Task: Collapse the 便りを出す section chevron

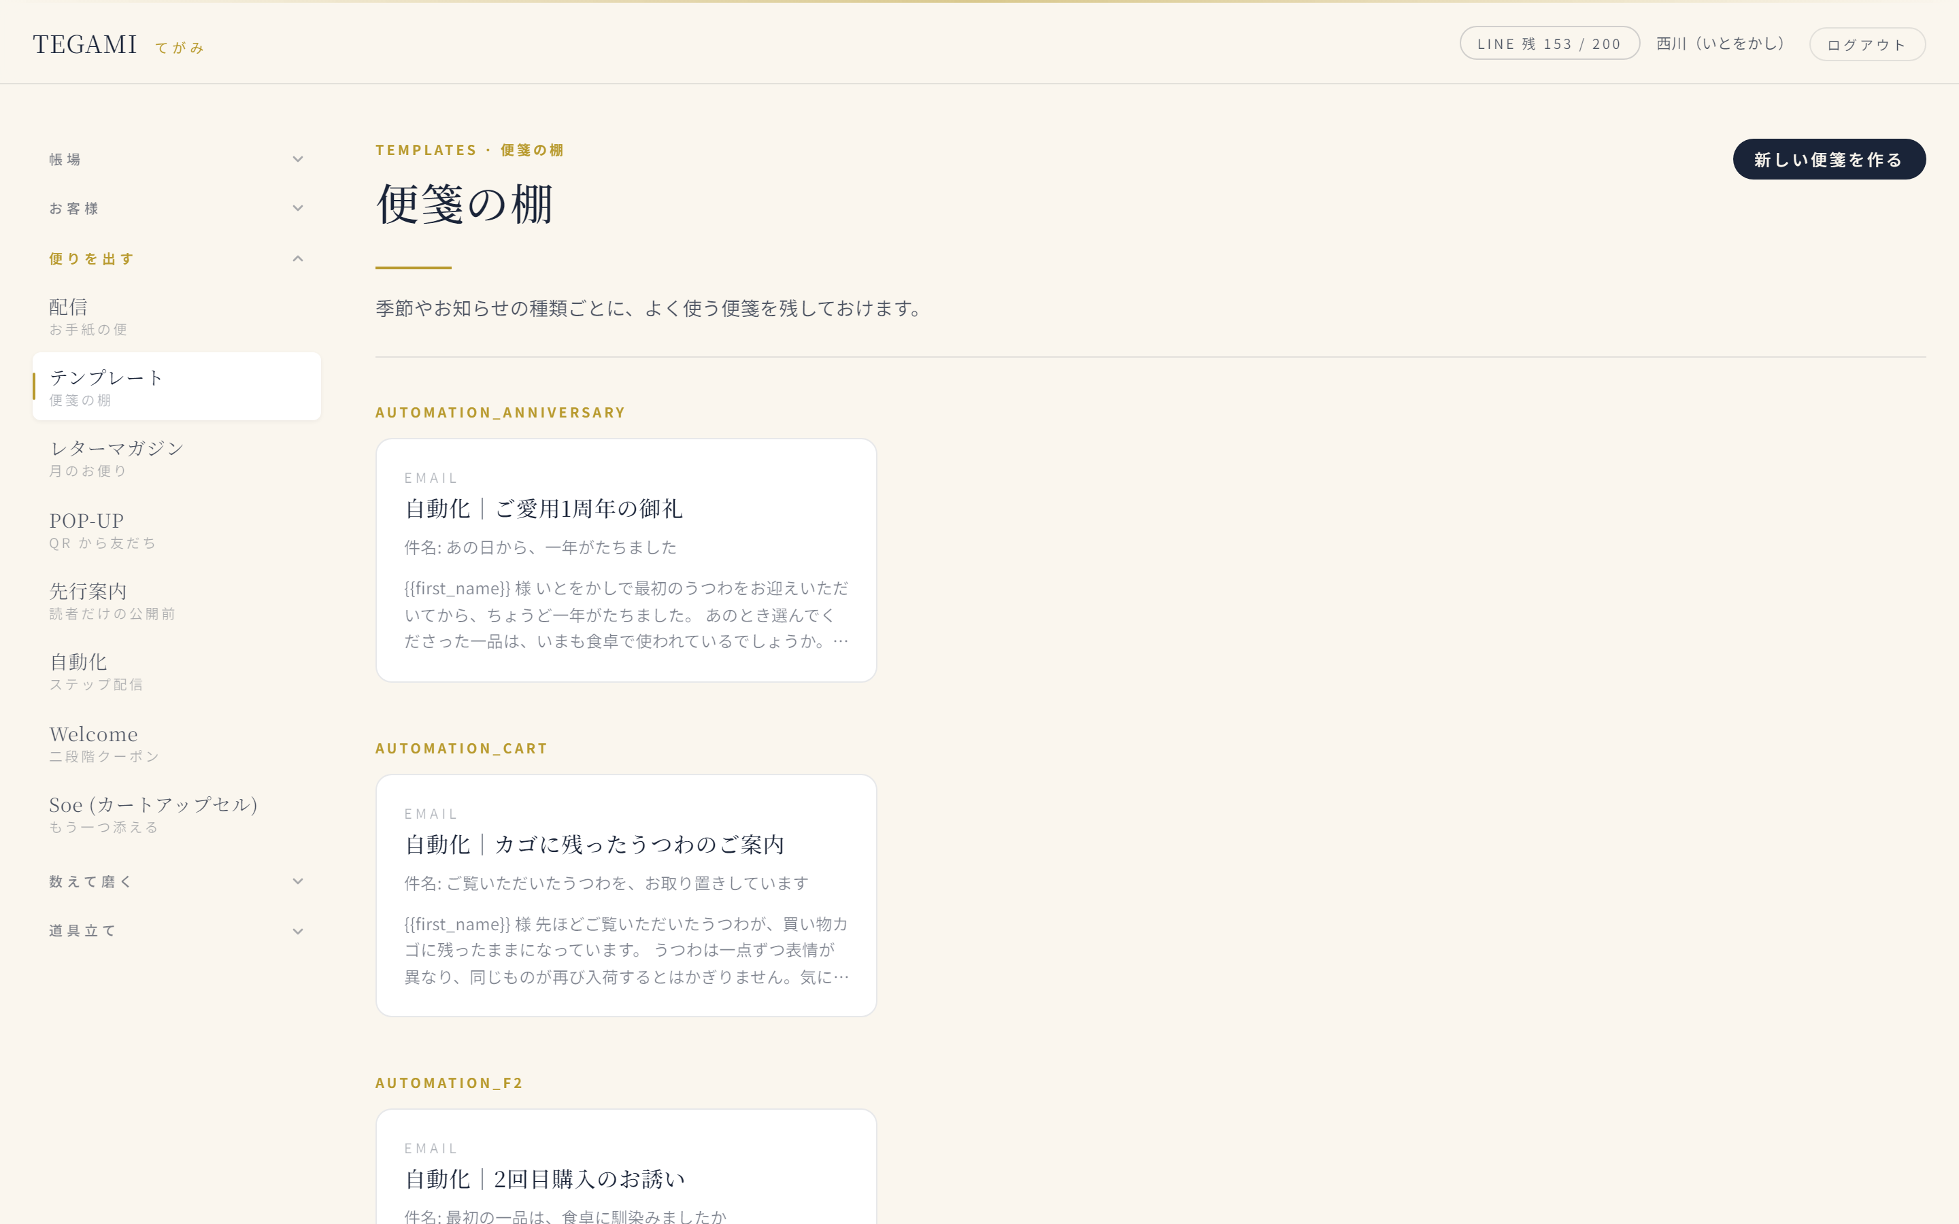Action: pos(298,259)
